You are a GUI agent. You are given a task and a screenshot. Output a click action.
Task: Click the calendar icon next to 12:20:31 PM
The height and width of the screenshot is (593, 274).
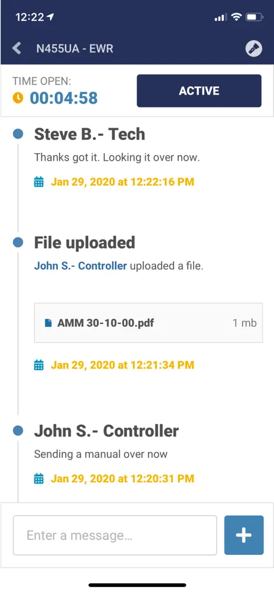[39, 479]
